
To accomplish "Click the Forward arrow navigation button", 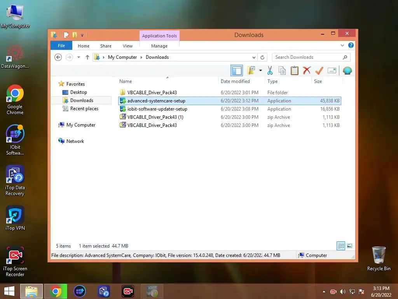I will coord(69,57).
